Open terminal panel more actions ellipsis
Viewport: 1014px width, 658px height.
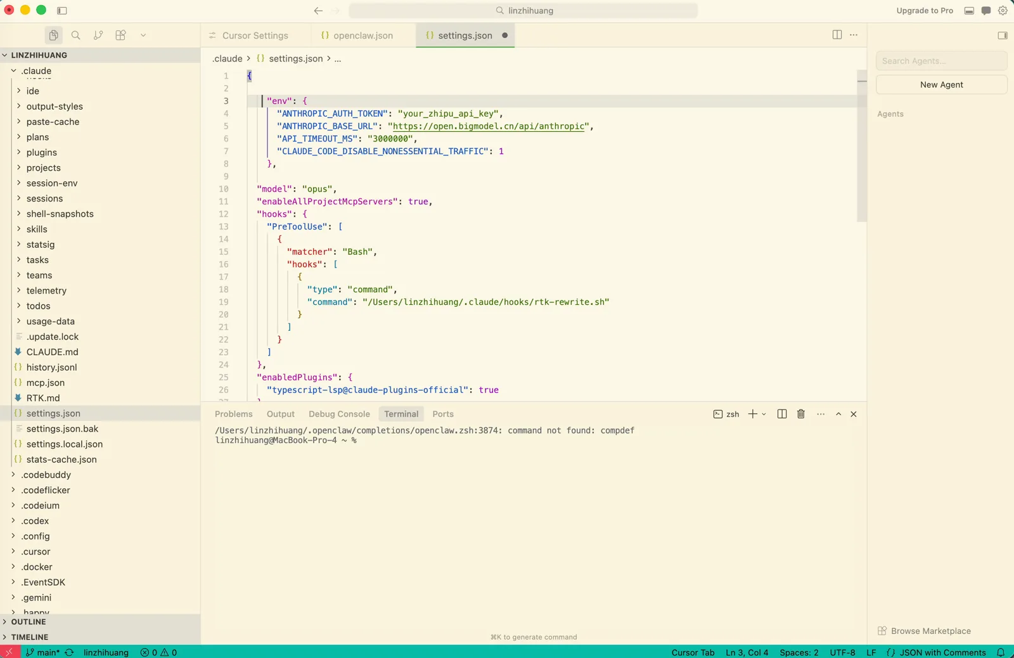click(x=821, y=414)
